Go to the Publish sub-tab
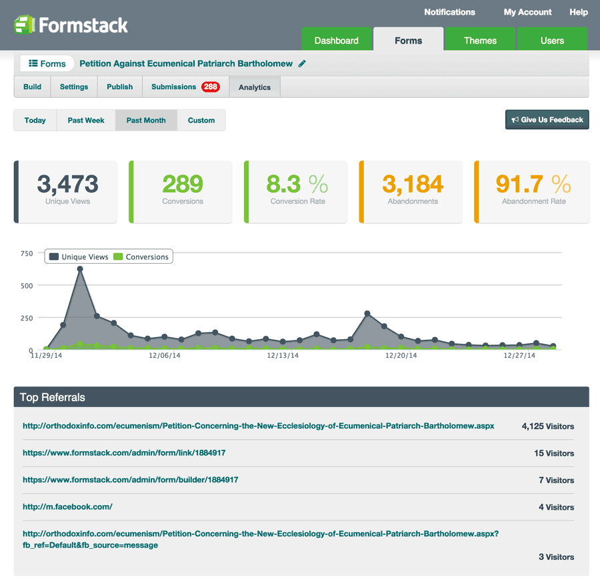The height and width of the screenshot is (585, 600). tap(120, 87)
